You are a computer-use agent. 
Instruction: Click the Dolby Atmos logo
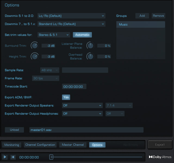click(x=160, y=157)
